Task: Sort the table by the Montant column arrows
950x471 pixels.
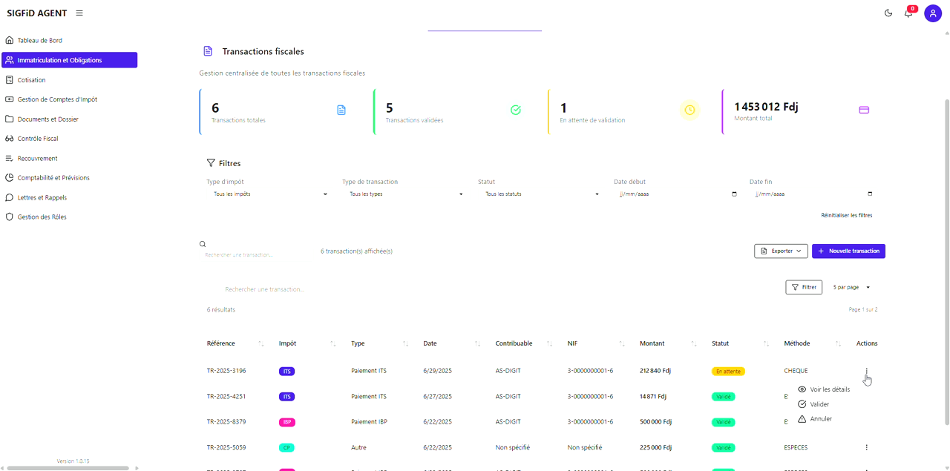Action: [695, 343]
